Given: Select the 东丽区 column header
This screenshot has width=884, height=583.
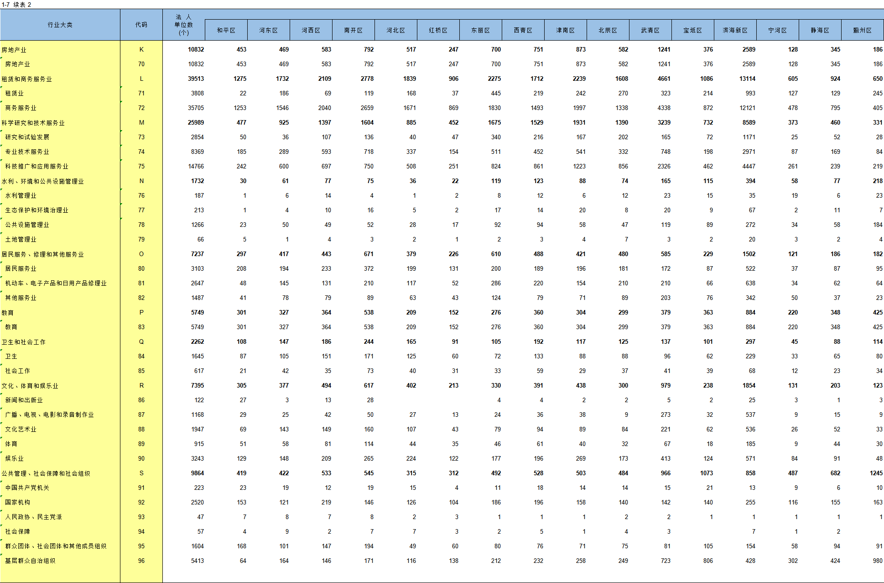Looking at the screenshot, I should pyautogui.click(x=481, y=30).
